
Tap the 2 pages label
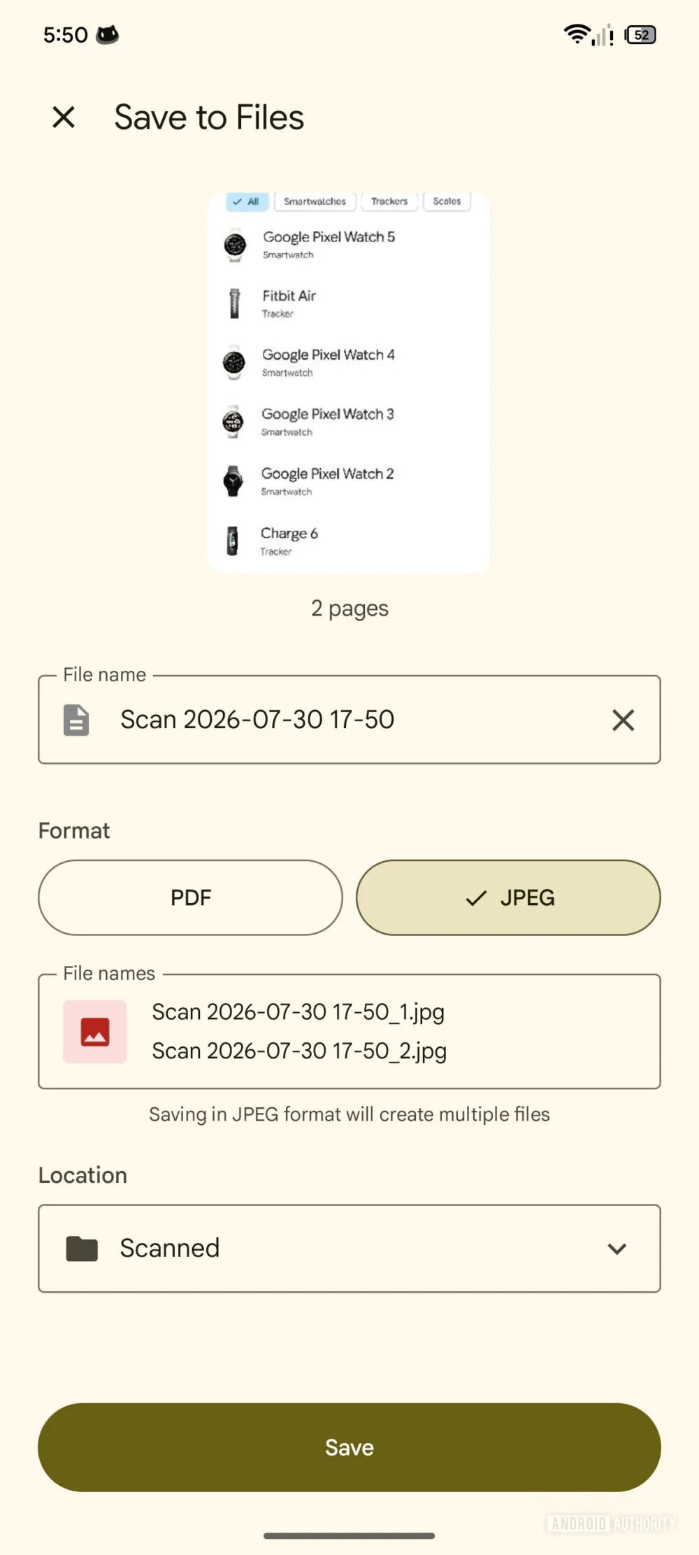pyautogui.click(x=349, y=609)
